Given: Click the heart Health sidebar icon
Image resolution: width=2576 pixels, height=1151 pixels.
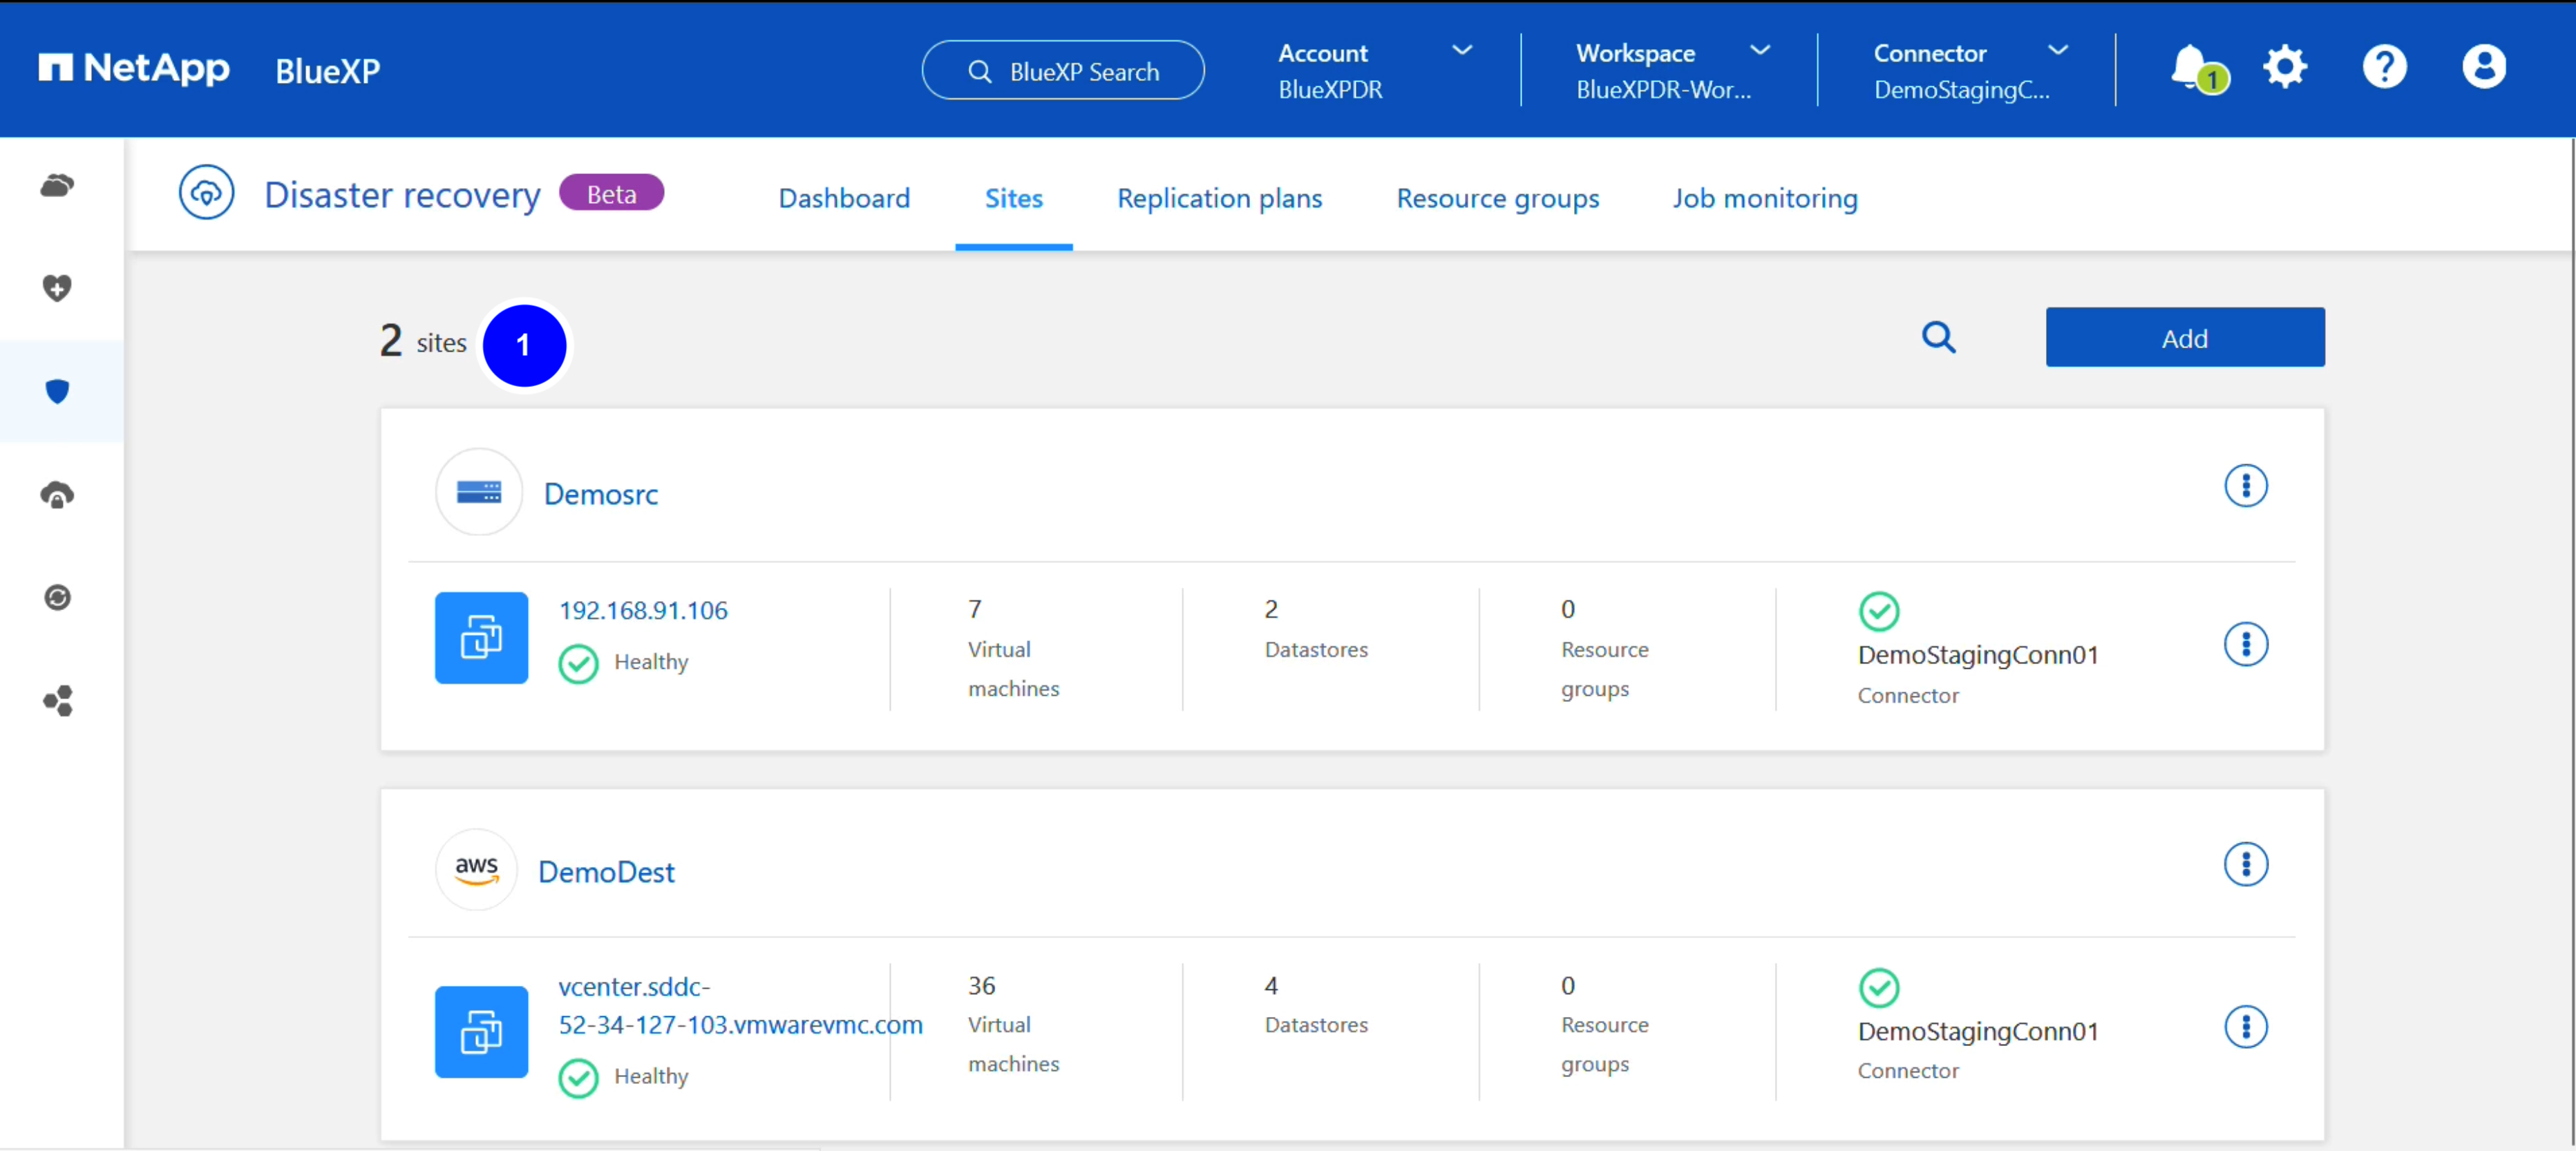Looking at the screenshot, I should click(58, 288).
